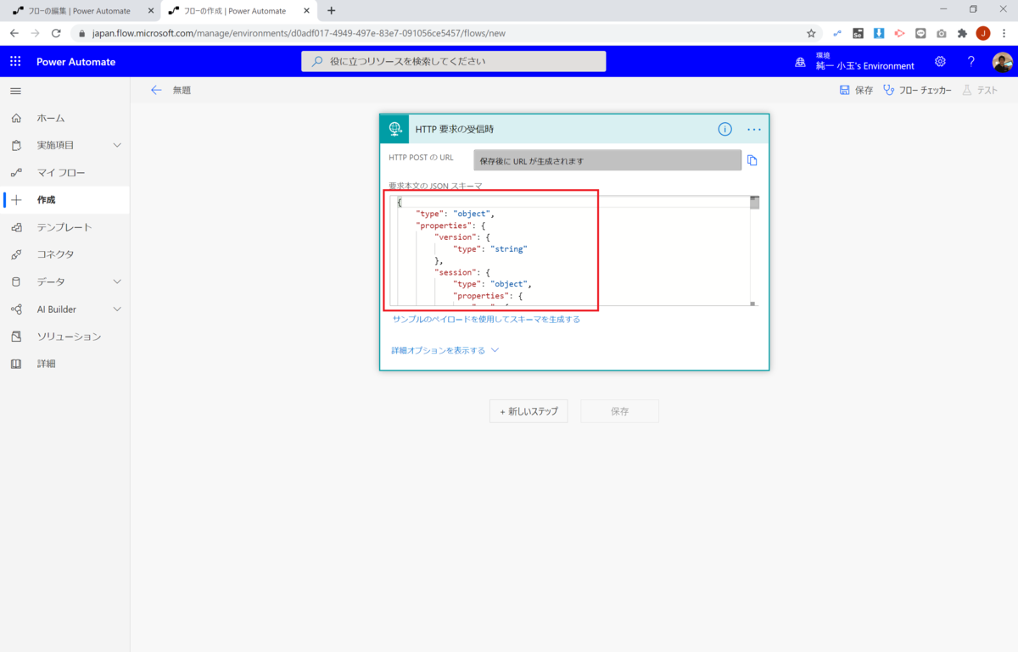Screen dimensions: 1018x652
Task: Open テンプレート in sidebar
Action: (64, 227)
